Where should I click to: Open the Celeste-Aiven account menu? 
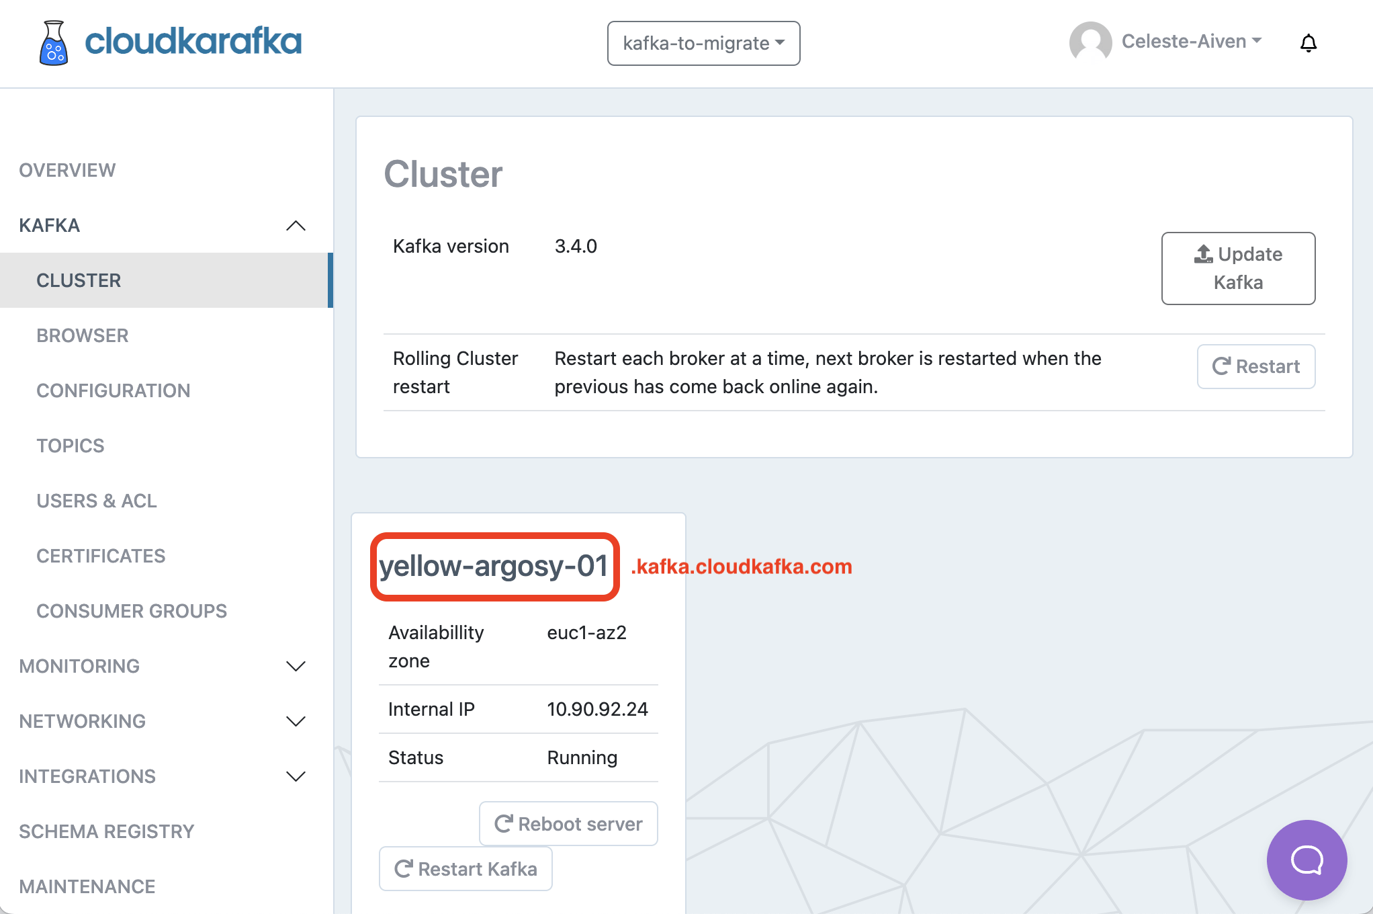pyautogui.click(x=1192, y=42)
